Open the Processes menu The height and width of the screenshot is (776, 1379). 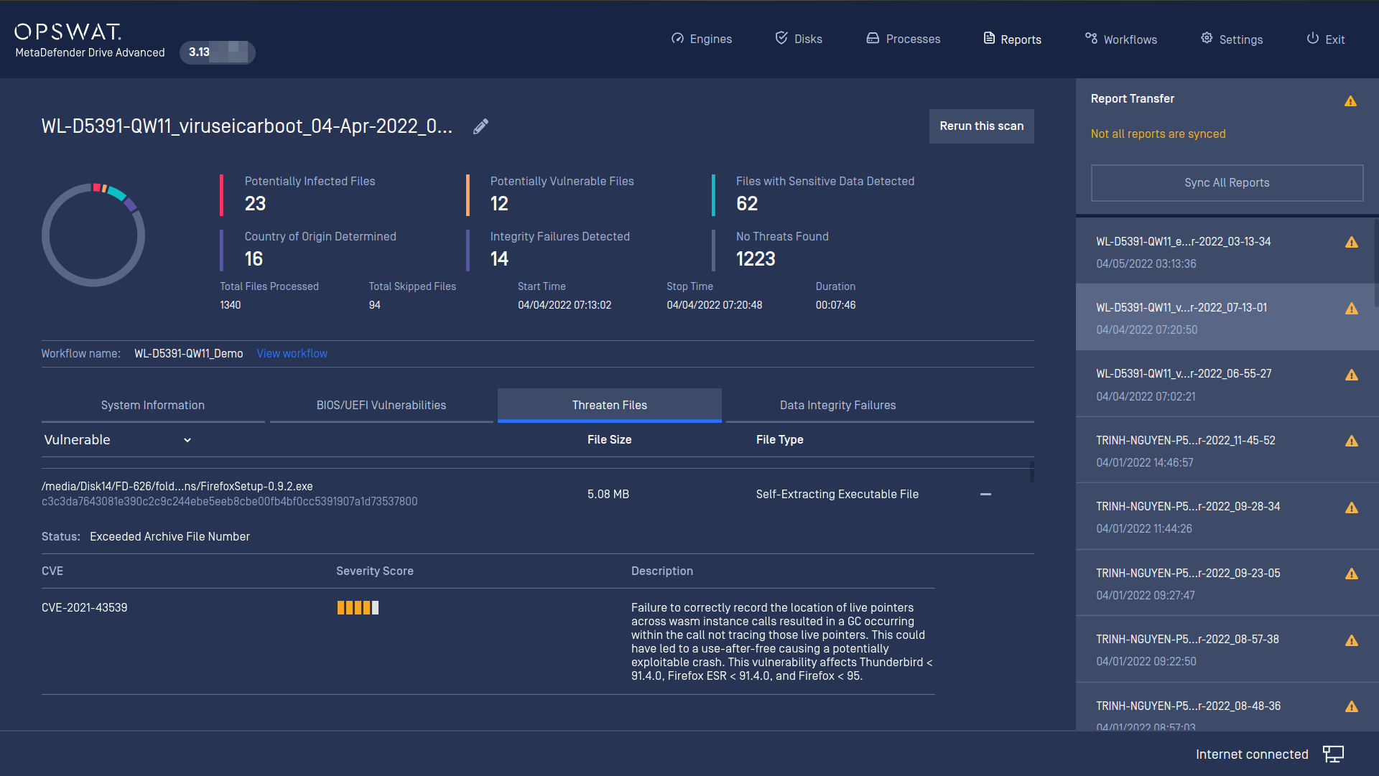(x=904, y=39)
